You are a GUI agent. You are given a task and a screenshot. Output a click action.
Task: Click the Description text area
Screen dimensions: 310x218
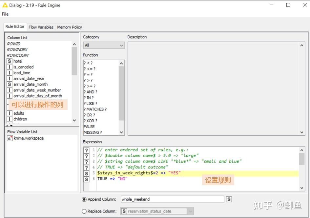[x=214, y=89]
